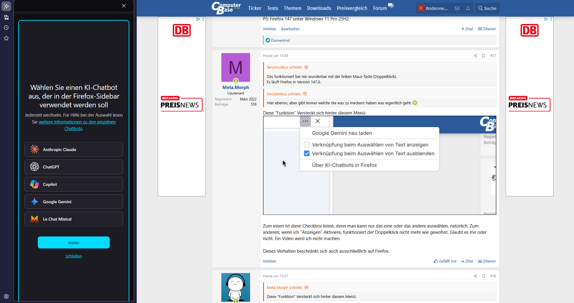Open the Forum menu item
574x303 pixels.
coord(380,8)
